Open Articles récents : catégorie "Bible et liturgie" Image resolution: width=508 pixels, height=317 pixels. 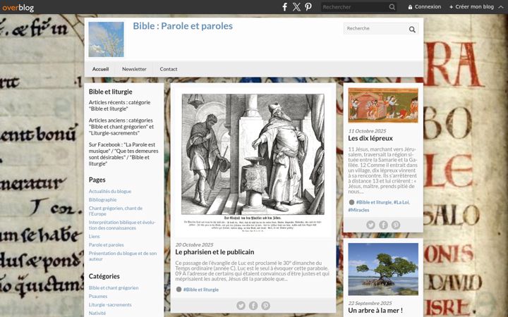[x=119, y=106]
